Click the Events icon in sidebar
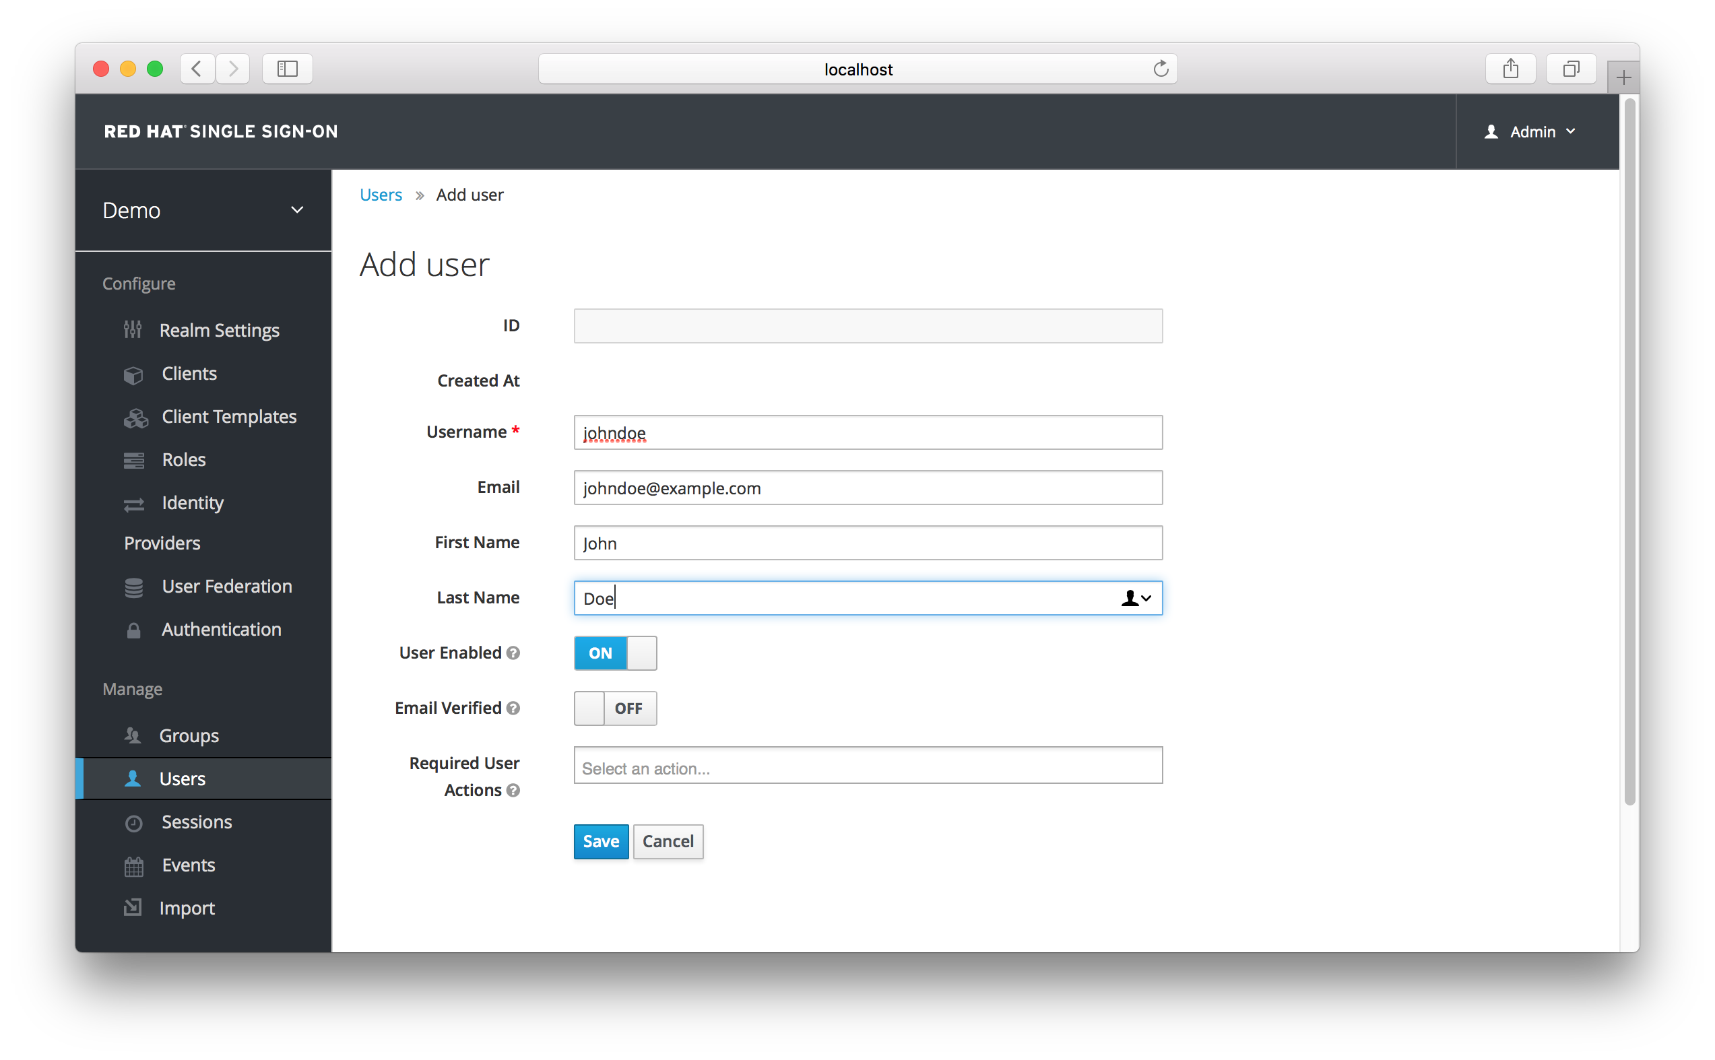This screenshot has height=1060, width=1715. pos(132,864)
